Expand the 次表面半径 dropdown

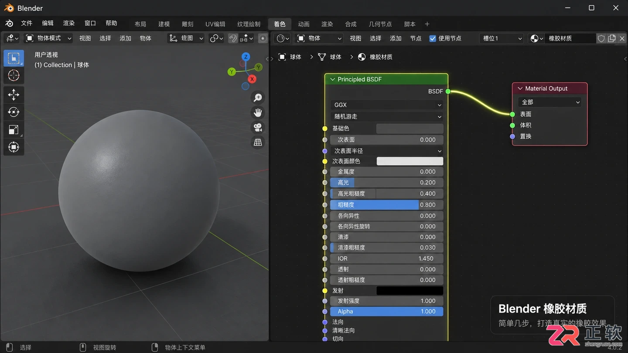tap(386, 151)
